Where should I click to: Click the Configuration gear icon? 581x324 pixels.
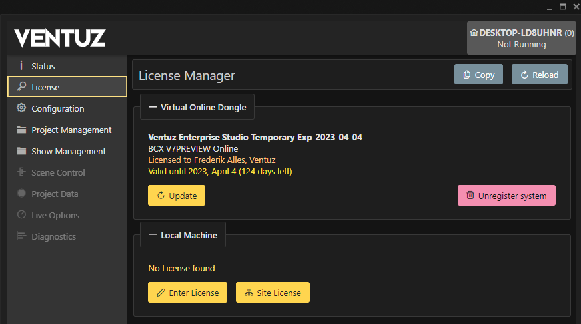coord(21,108)
